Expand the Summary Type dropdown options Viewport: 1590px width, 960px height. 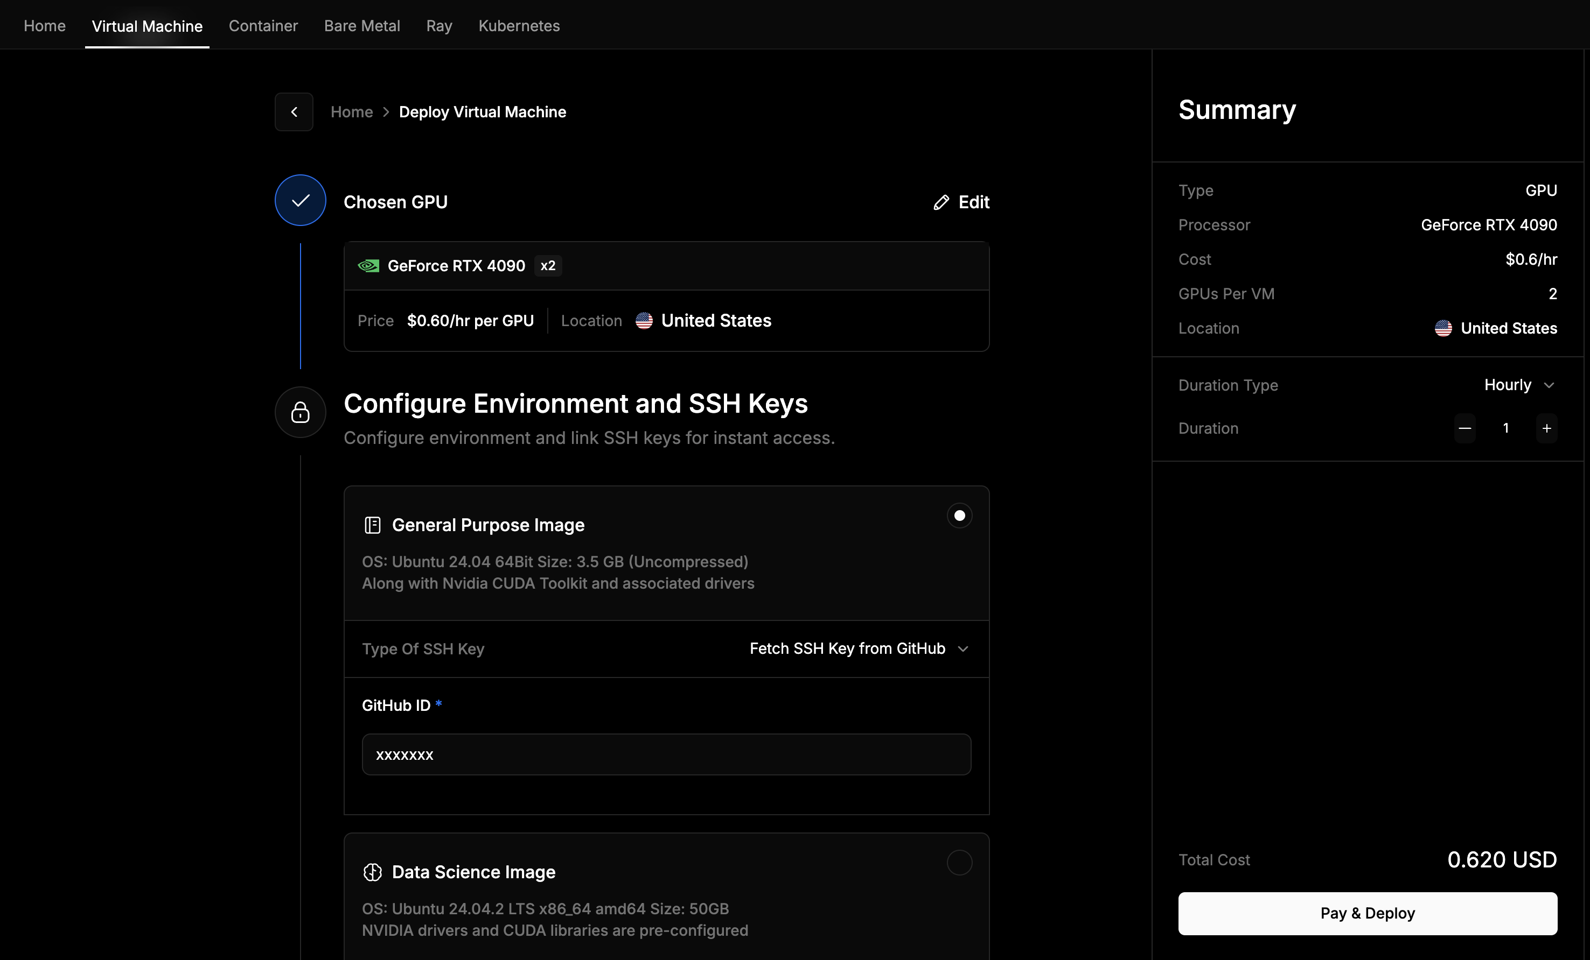tap(1541, 189)
